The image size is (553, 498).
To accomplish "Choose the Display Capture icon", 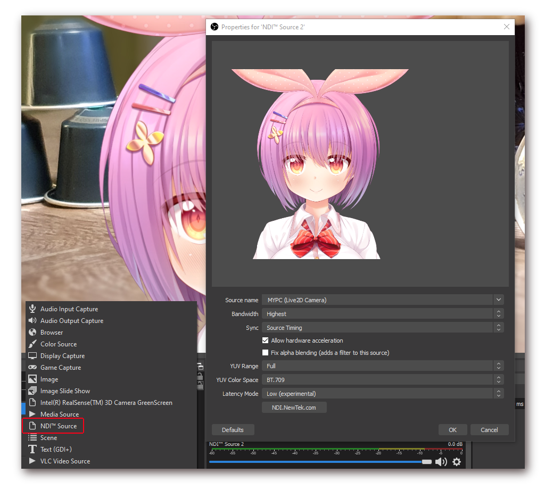I will tap(32, 355).
